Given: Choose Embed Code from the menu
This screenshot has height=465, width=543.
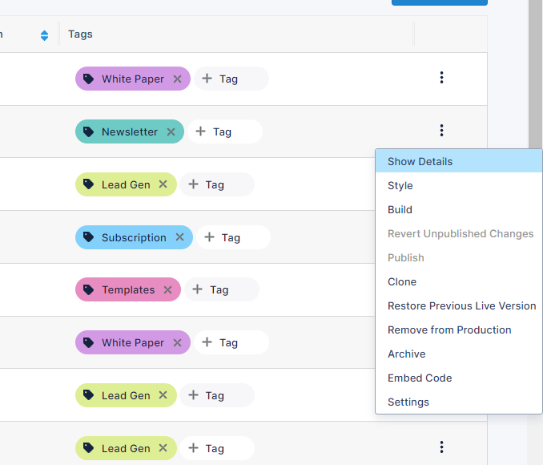Looking at the screenshot, I should point(420,378).
